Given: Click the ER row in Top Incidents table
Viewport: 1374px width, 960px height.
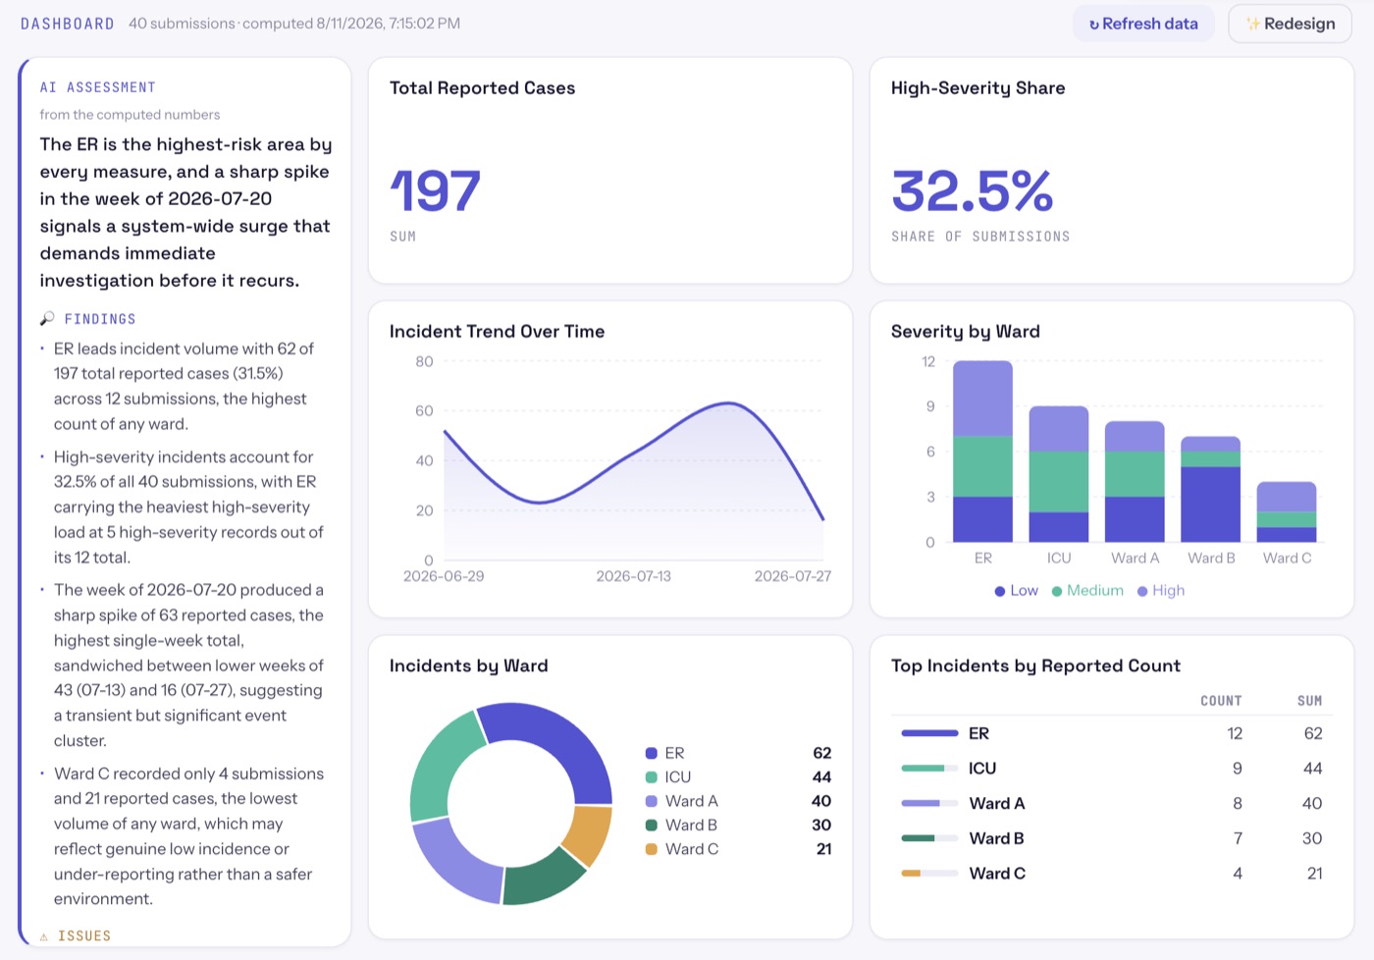Looking at the screenshot, I should [x=1112, y=733].
